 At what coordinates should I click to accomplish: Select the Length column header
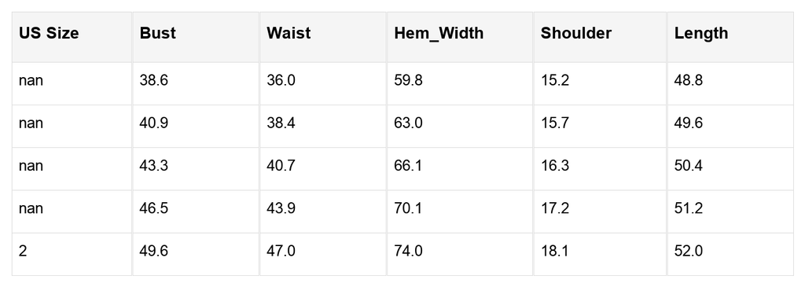[x=730, y=37]
